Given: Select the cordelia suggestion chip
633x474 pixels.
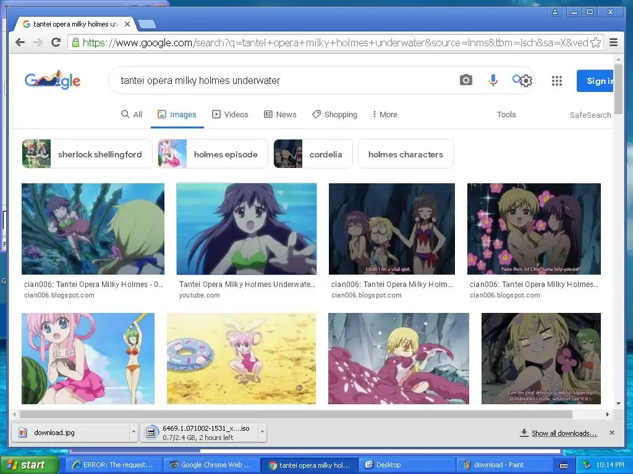Looking at the screenshot, I should pyautogui.click(x=313, y=154).
